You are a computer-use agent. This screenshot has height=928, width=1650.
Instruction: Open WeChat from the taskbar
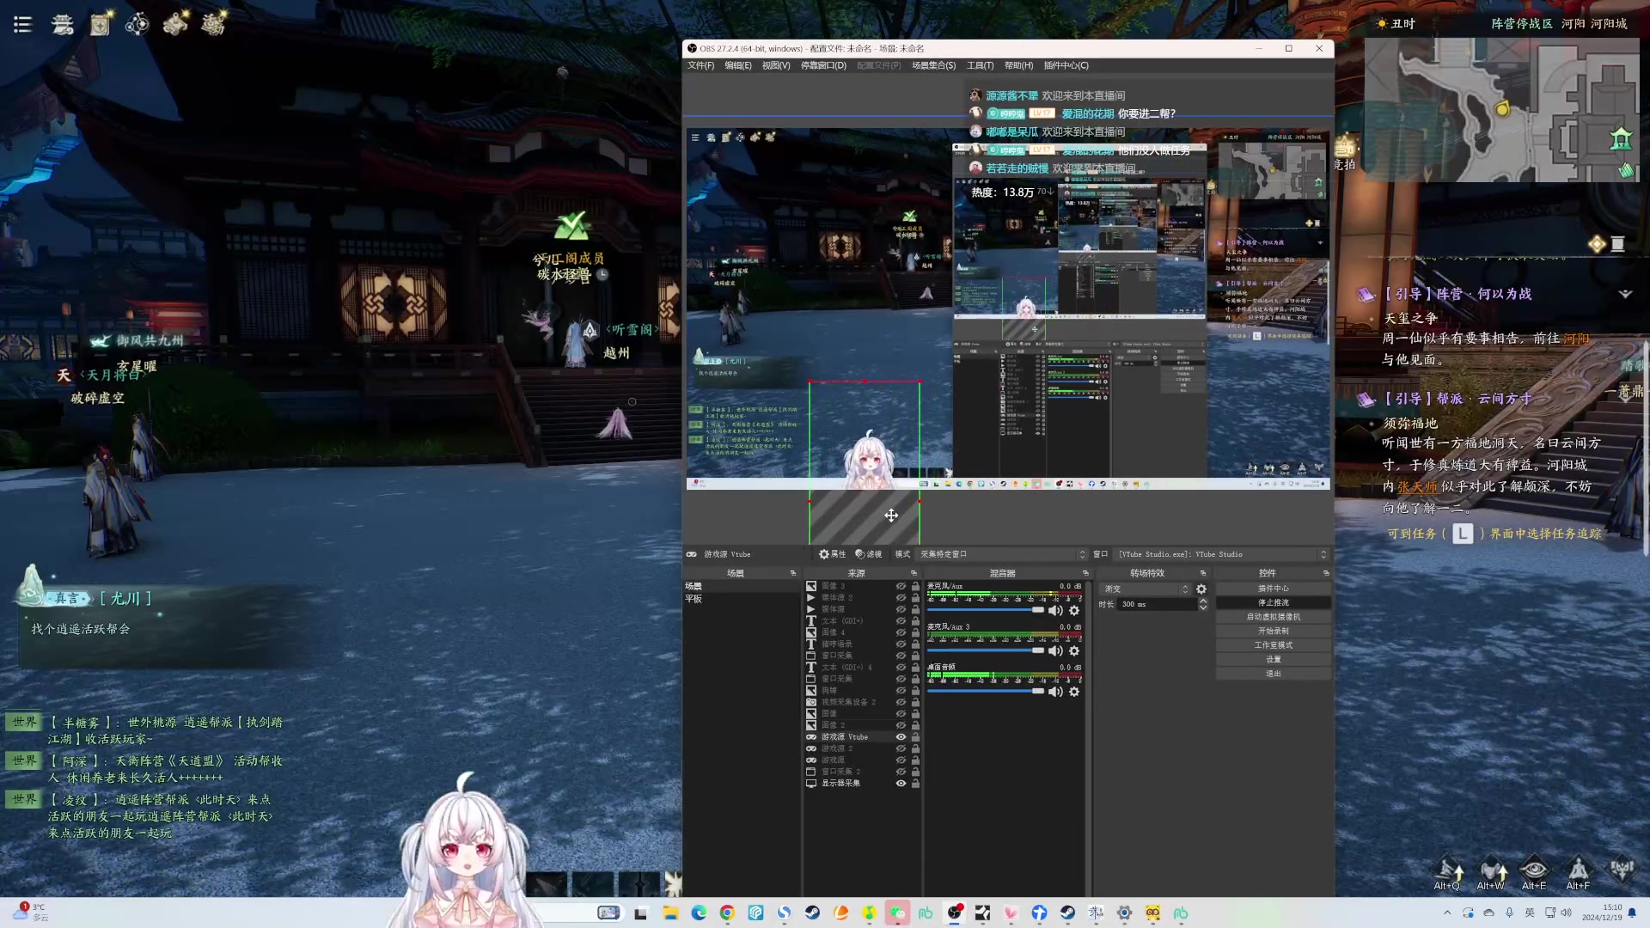click(x=897, y=913)
